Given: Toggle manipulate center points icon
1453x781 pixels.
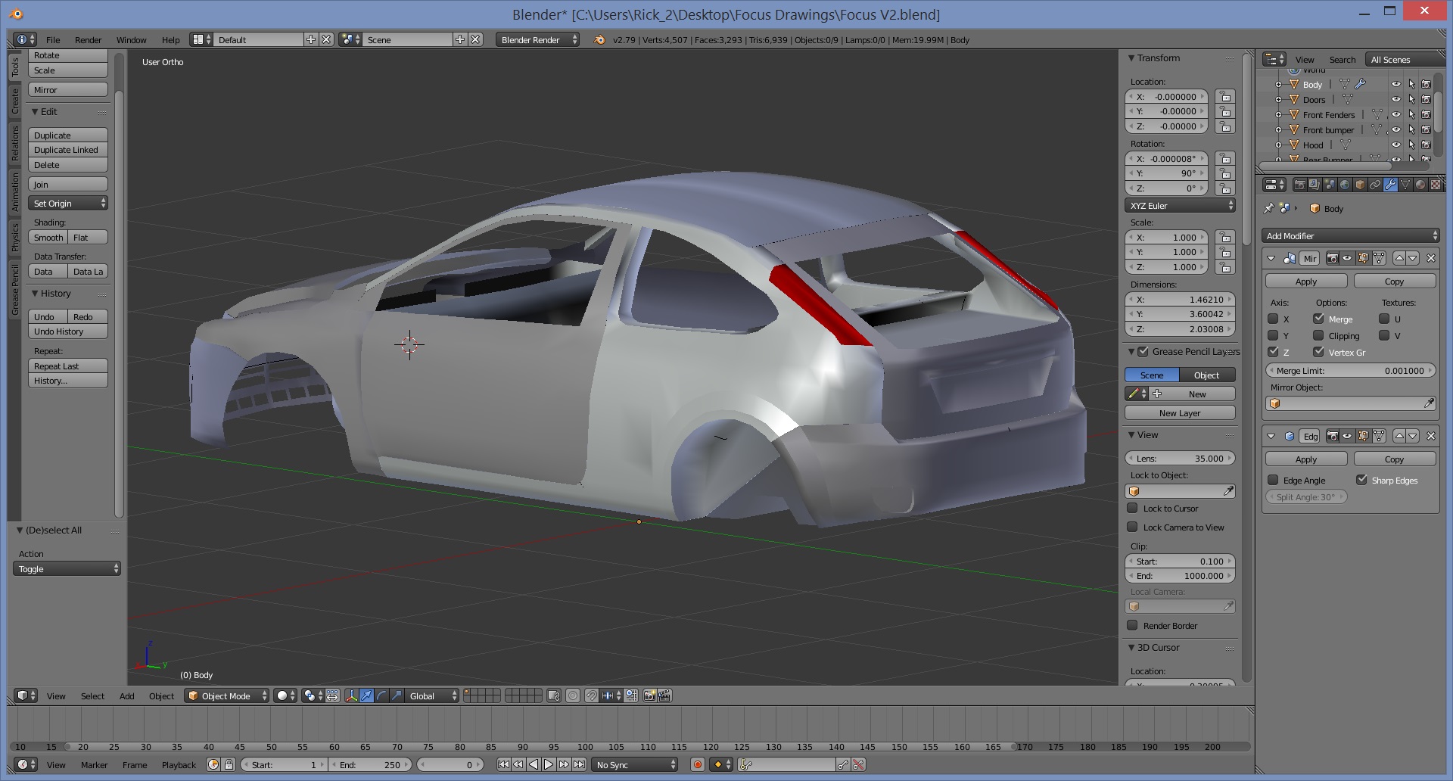Looking at the screenshot, I should click(x=333, y=695).
